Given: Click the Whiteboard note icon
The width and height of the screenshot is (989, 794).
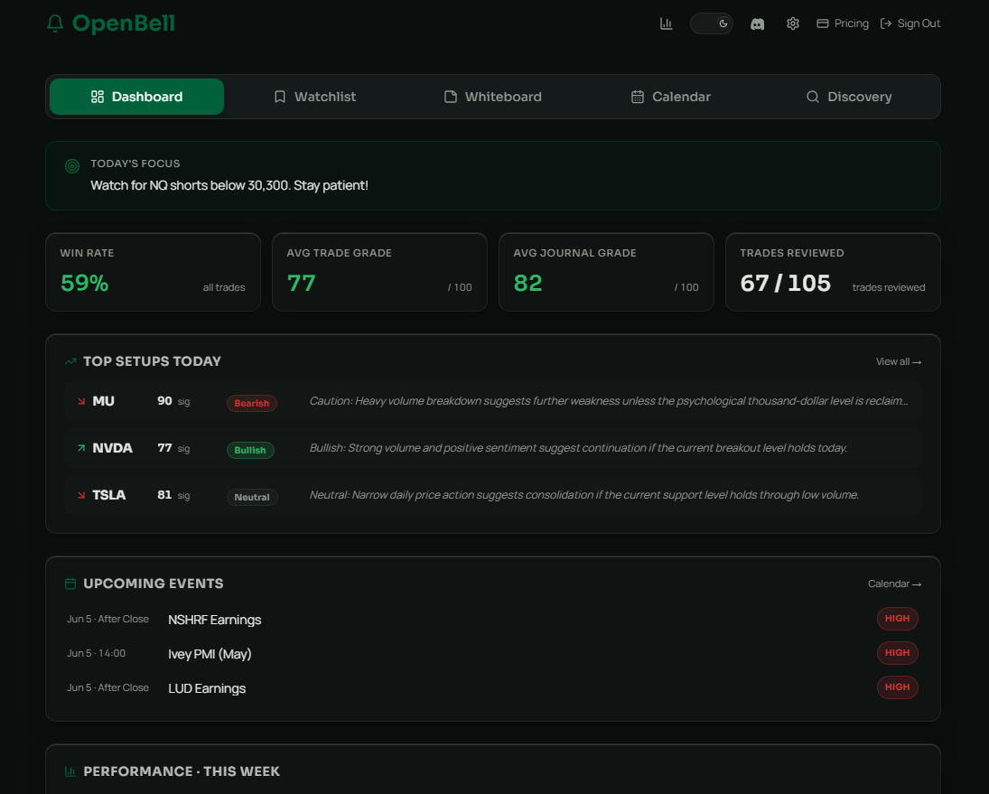Looking at the screenshot, I should click(x=451, y=97).
